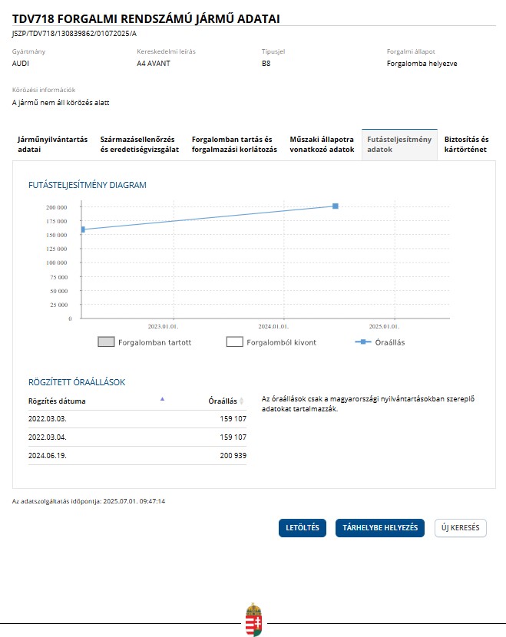Click the data service timestamp text
The height and width of the screenshot is (637, 506).
pyautogui.click(x=88, y=501)
